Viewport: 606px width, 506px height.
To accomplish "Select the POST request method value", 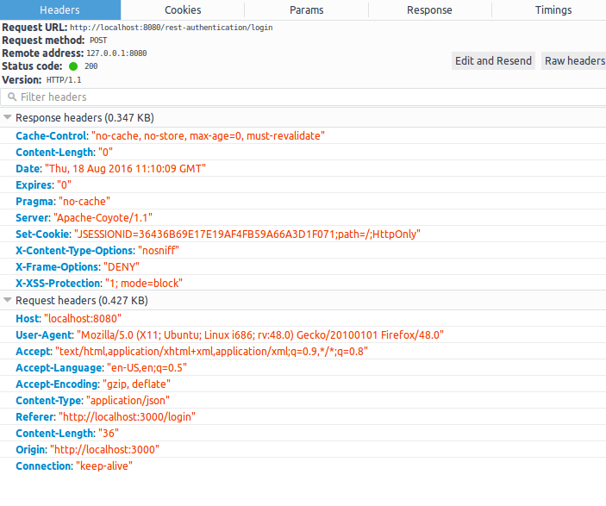I will click(98, 41).
